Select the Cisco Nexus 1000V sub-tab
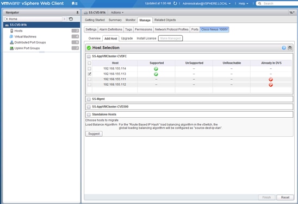The width and height of the screenshot is (298, 204). point(214,29)
